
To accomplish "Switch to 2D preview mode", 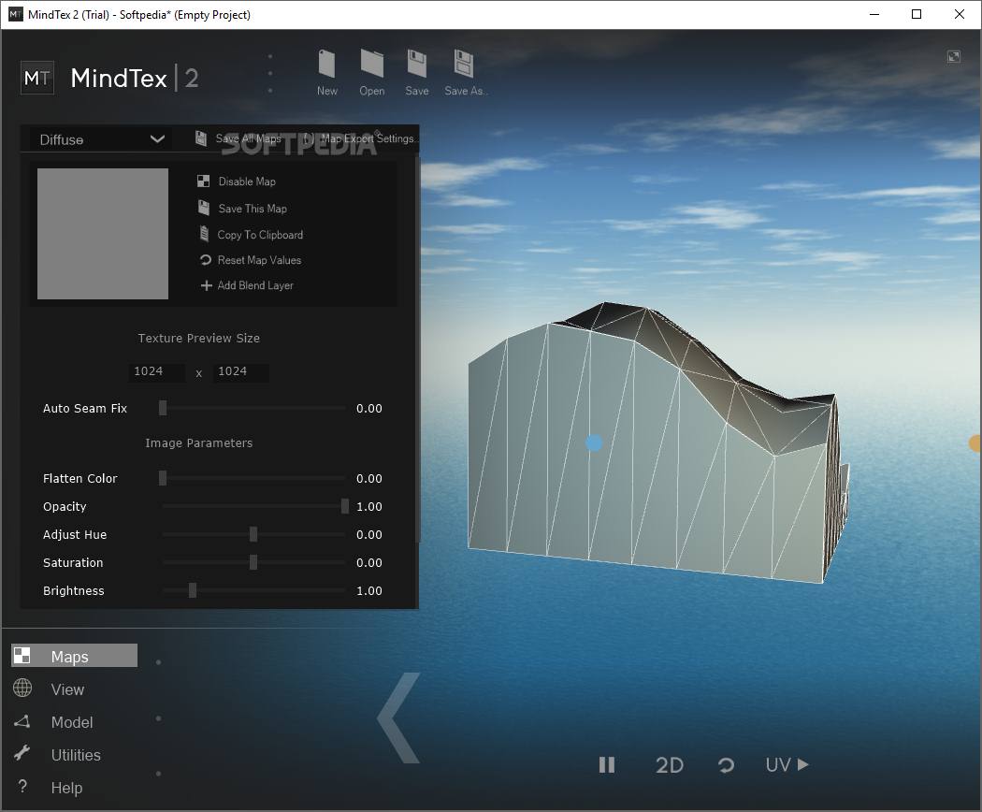I will tap(670, 765).
